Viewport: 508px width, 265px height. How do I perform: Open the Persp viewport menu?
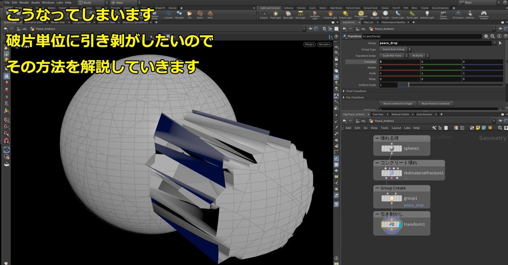(309, 44)
